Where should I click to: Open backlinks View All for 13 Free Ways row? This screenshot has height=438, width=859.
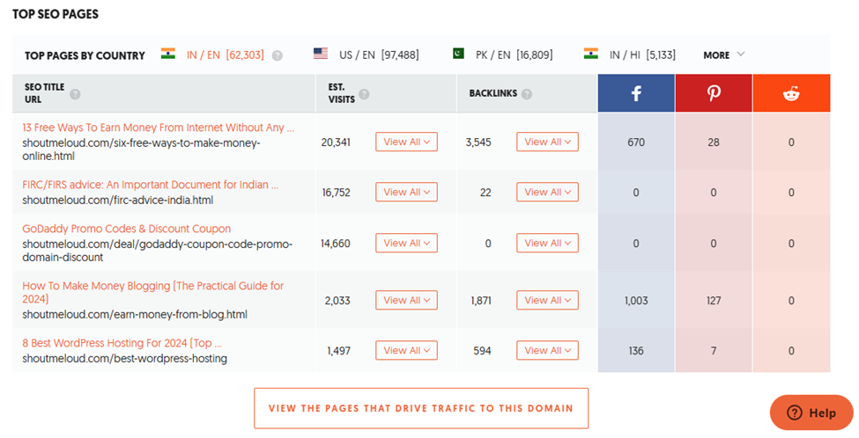[x=547, y=142]
